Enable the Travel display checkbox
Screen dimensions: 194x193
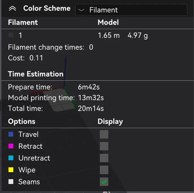point(104,134)
